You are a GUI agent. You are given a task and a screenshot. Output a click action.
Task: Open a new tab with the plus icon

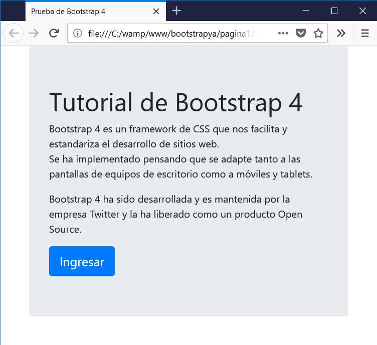pos(176,11)
